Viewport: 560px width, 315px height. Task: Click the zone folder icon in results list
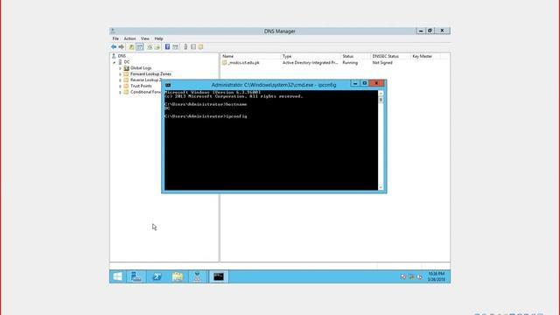(225, 62)
